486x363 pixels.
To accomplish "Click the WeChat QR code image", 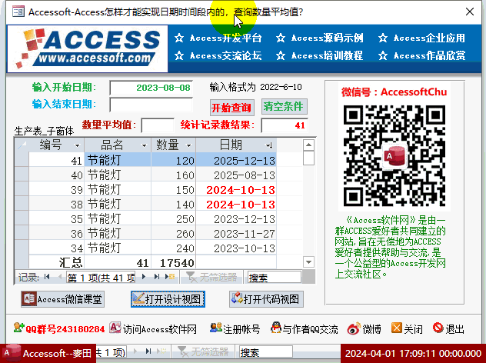I will (x=394, y=155).
